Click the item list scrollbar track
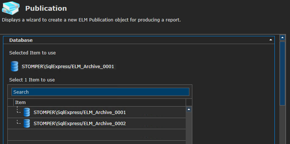 click(x=189, y=128)
